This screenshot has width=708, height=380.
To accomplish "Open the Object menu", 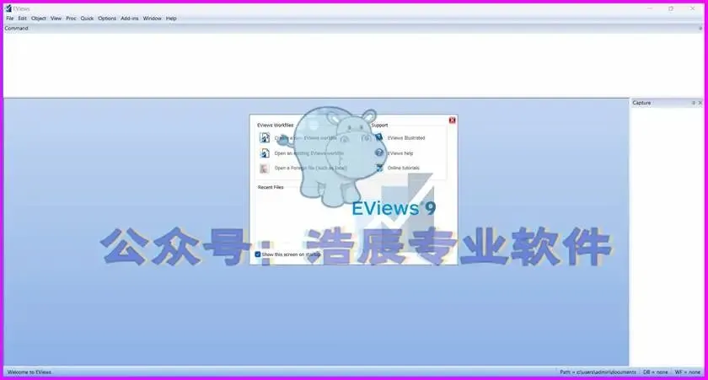I will [x=39, y=19].
